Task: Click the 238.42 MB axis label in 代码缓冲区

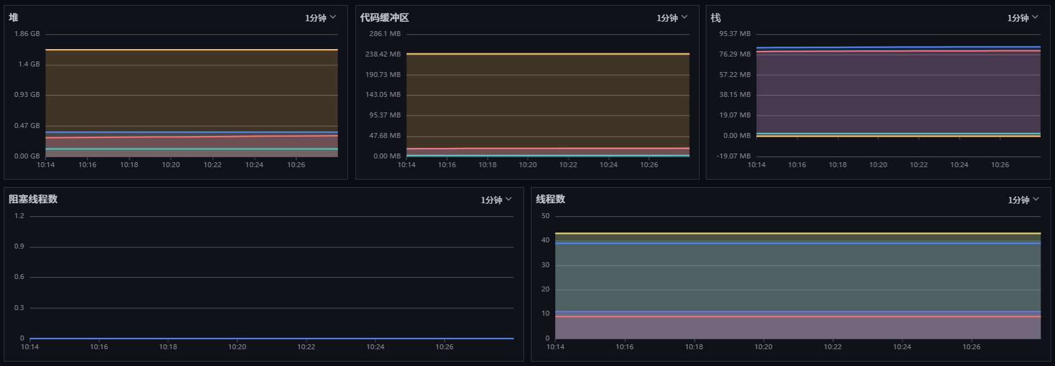Action: pos(383,54)
